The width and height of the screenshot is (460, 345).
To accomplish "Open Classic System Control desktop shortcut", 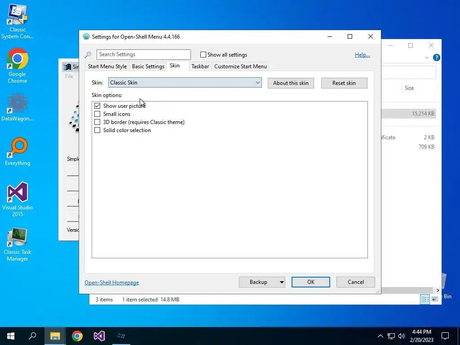I will pyautogui.click(x=18, y=21).
